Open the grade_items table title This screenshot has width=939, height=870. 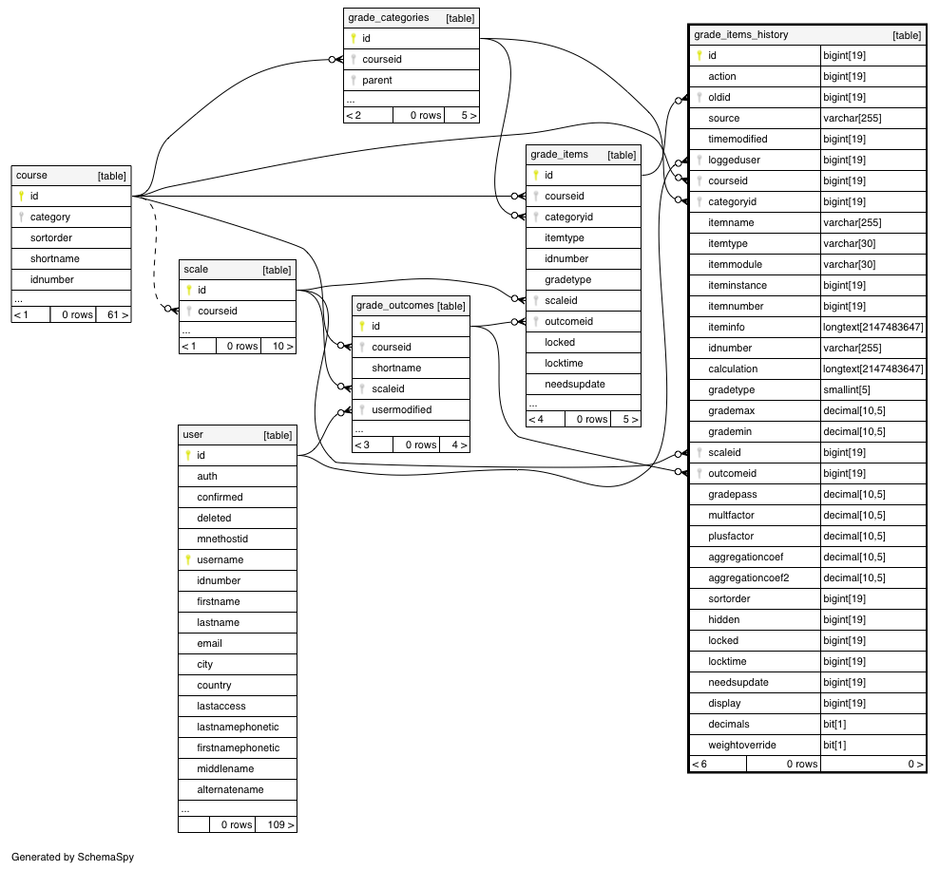tap(560, 155)
